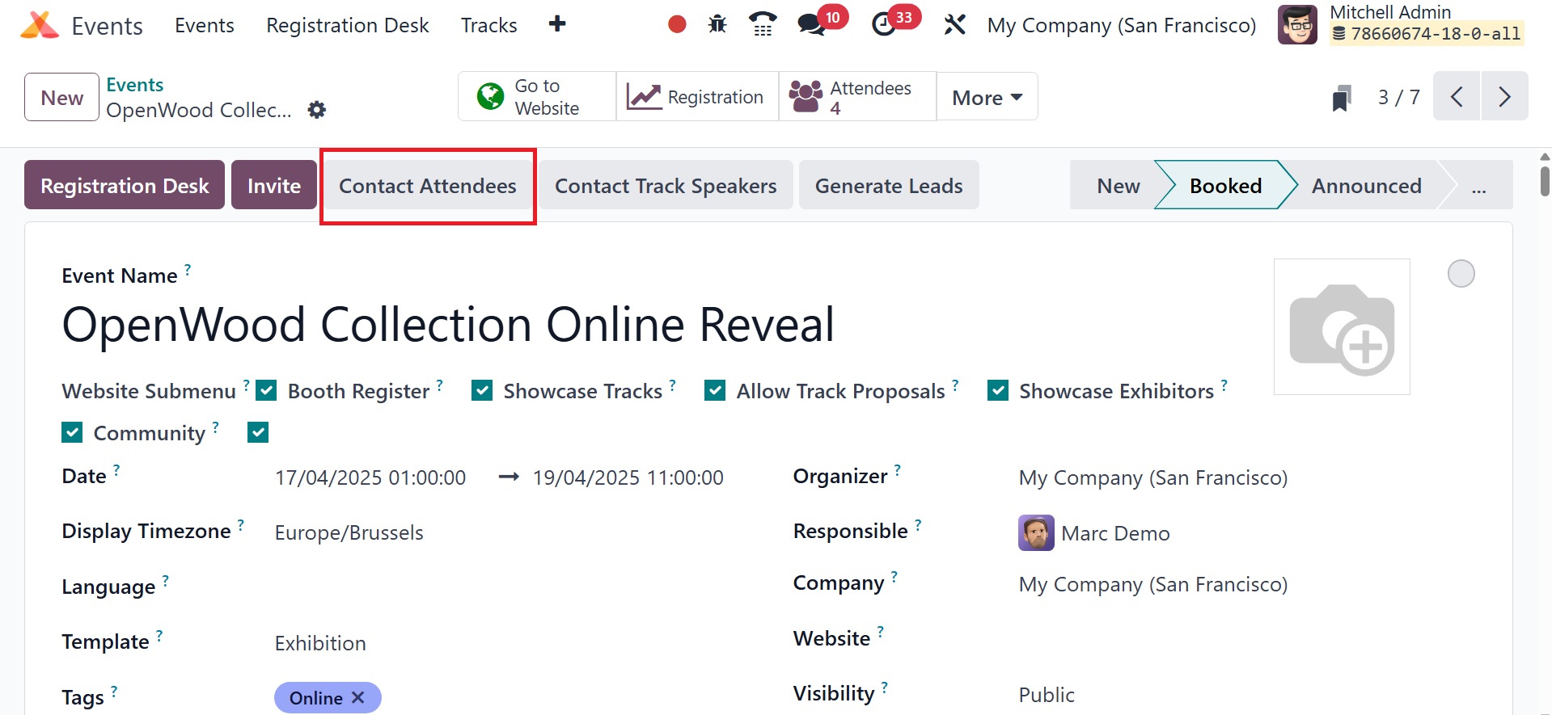Click the round kanban state indicator

click(1461, 274)
